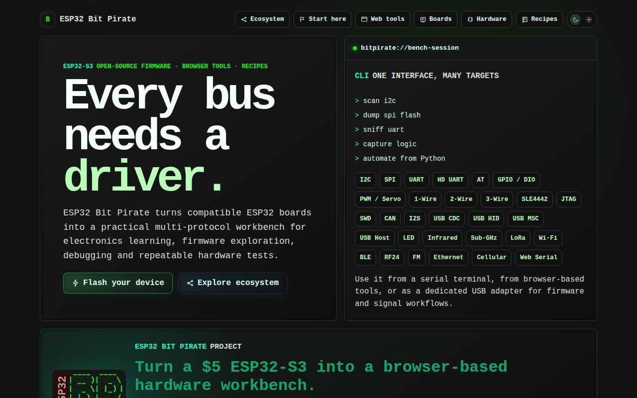This screenshot has width=637, height=398.
Task: Select the LoRa chip
Action: 518,238
